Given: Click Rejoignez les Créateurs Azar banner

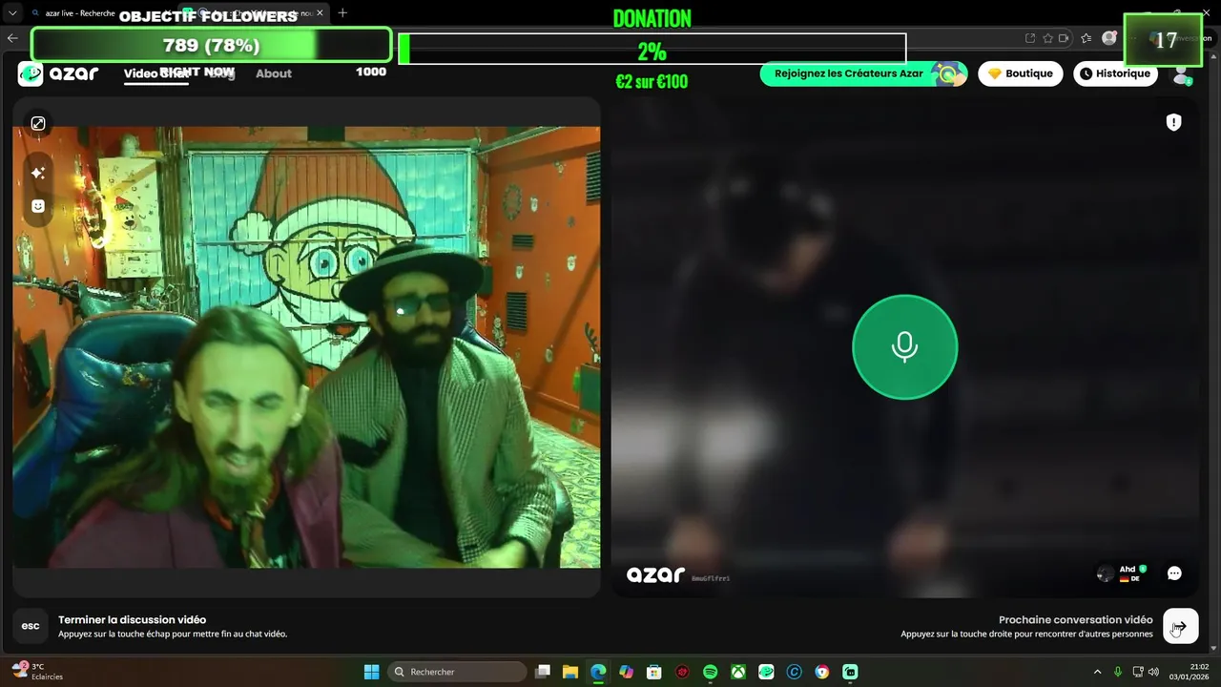Looking at the screenshot, I should coord(863,73).
